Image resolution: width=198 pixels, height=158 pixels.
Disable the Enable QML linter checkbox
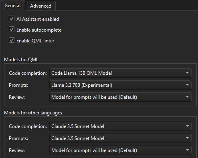(12, 40)
